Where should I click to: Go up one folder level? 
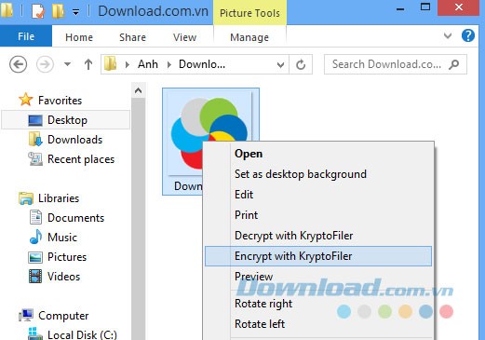tap(88, 64)
